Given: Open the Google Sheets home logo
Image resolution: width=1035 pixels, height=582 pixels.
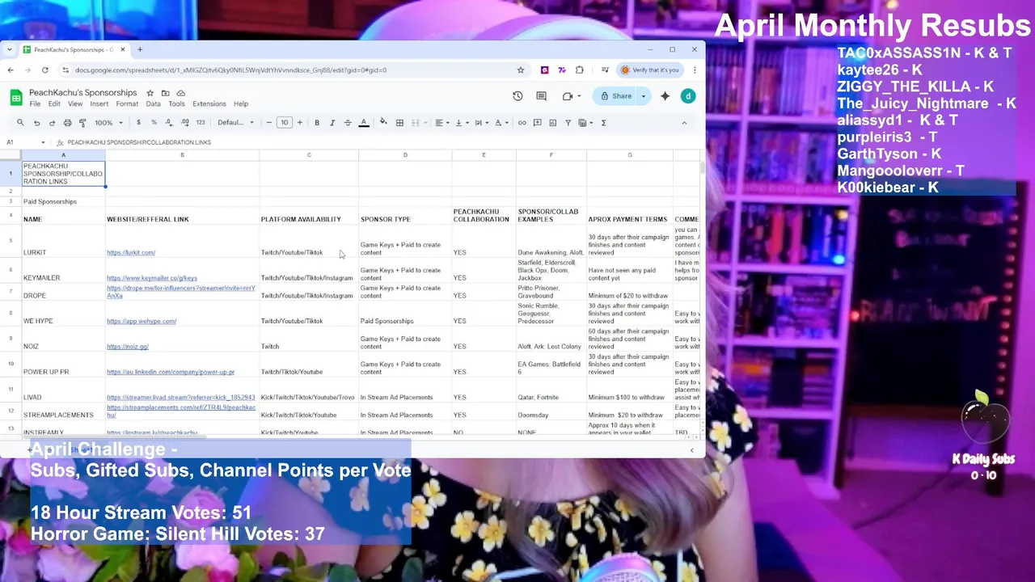Looking at the screenshot, I should pyautogui.click(x=15, y=97).
